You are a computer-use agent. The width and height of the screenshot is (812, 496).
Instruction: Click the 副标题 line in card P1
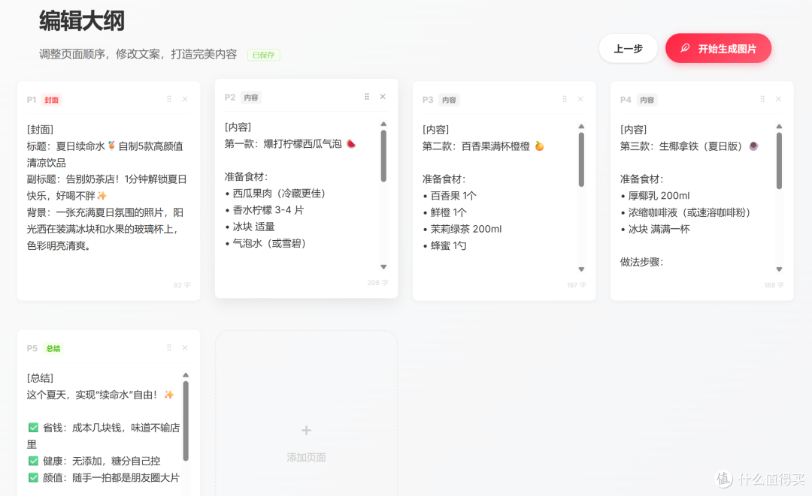coord(107,188)
